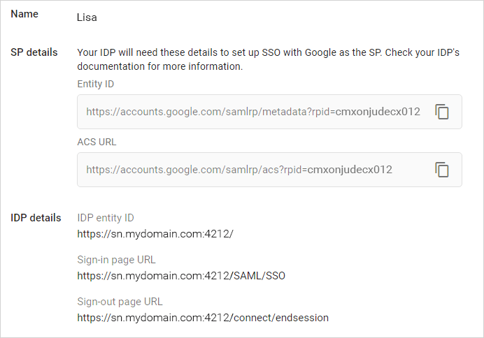This screenshot has width=484, height=338.
Task: Click the "documentation for more information" text
Action: 159,67
